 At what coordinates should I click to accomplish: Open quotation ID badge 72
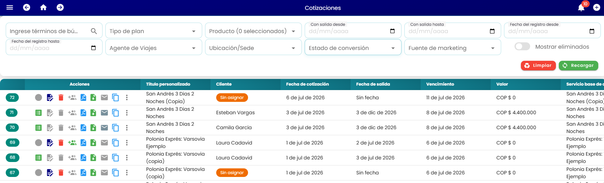12,97
